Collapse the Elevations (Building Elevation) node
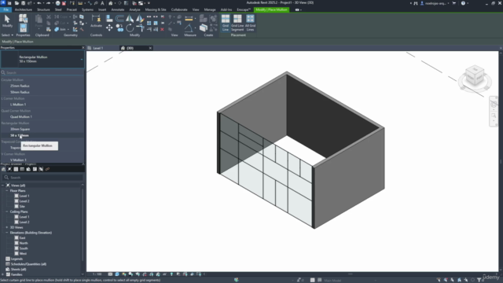The image size is (503, 283). click(7, 233)
